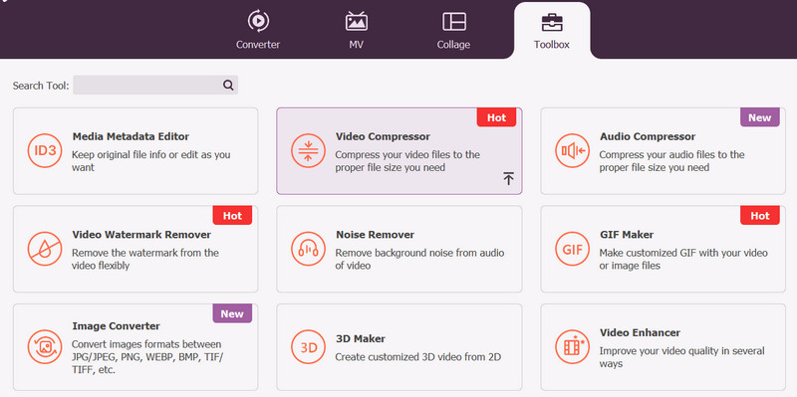Click 'Keep original file info' description
This screenshot has width=797, height=397.
click(x=151, y=161)
